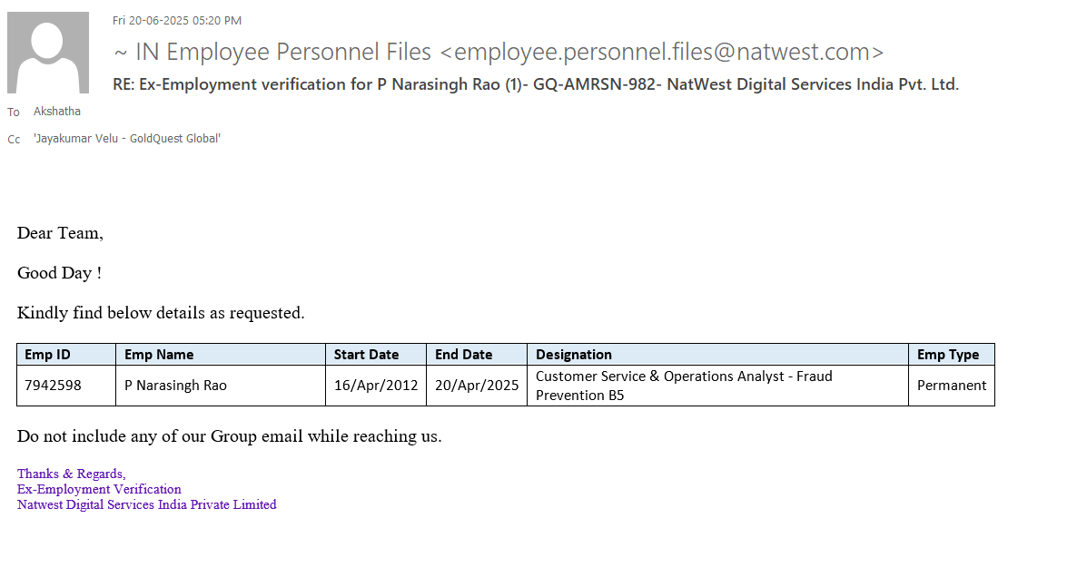Click the employee ID cell 7942598
The height and width of the screenshot is (567, 1077).
click(x=53, y=386)
